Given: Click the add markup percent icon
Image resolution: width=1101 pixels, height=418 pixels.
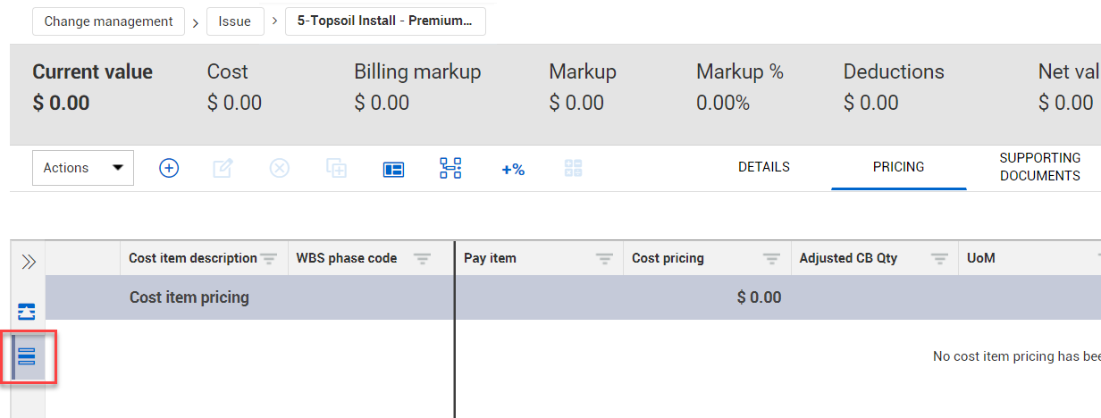Looking at the screenshot, I should click(513, 169).
